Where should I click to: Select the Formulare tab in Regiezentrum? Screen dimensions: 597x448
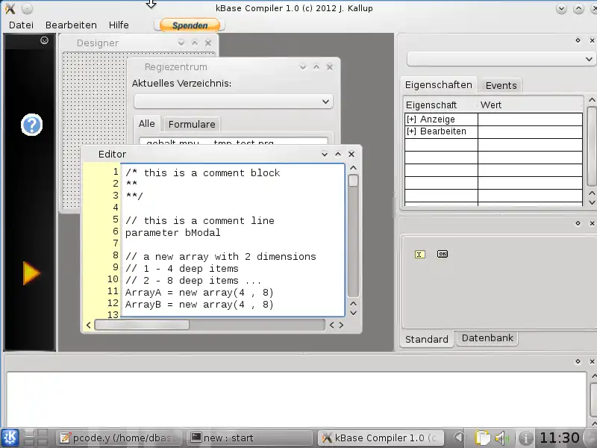(x=192, y=124)
